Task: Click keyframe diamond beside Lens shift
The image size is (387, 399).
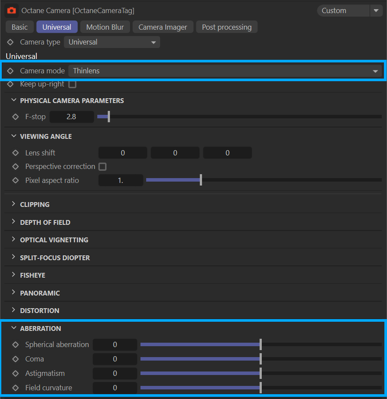Action: pyautogui.click(x=16, y=153)
